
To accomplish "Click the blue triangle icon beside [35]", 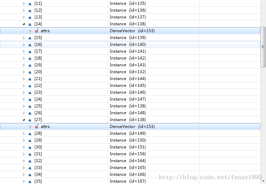I will point(30,182).
